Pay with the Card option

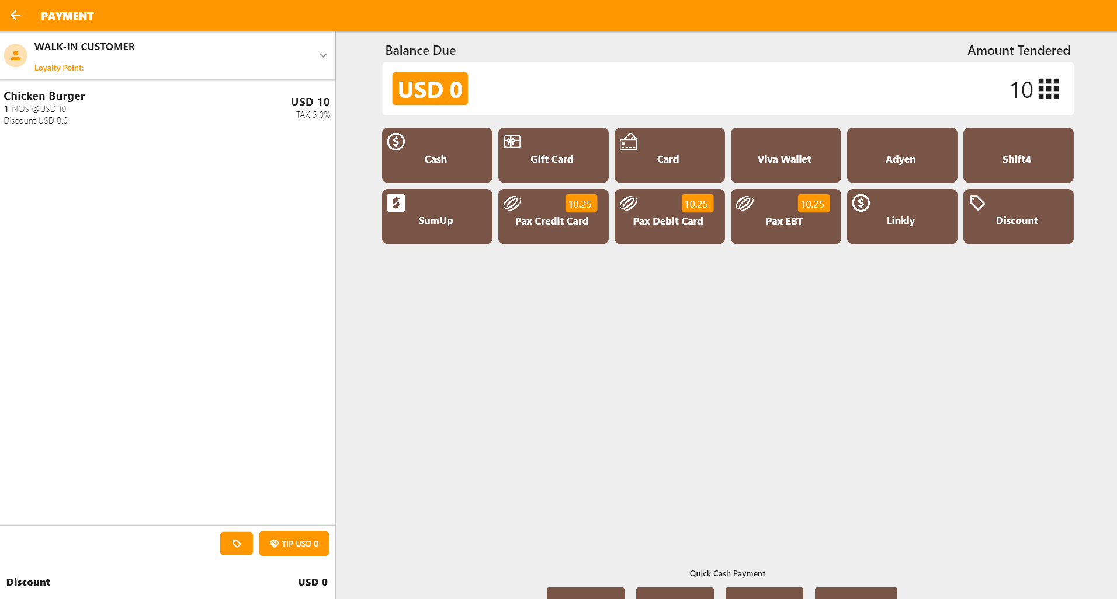[669, 155]
